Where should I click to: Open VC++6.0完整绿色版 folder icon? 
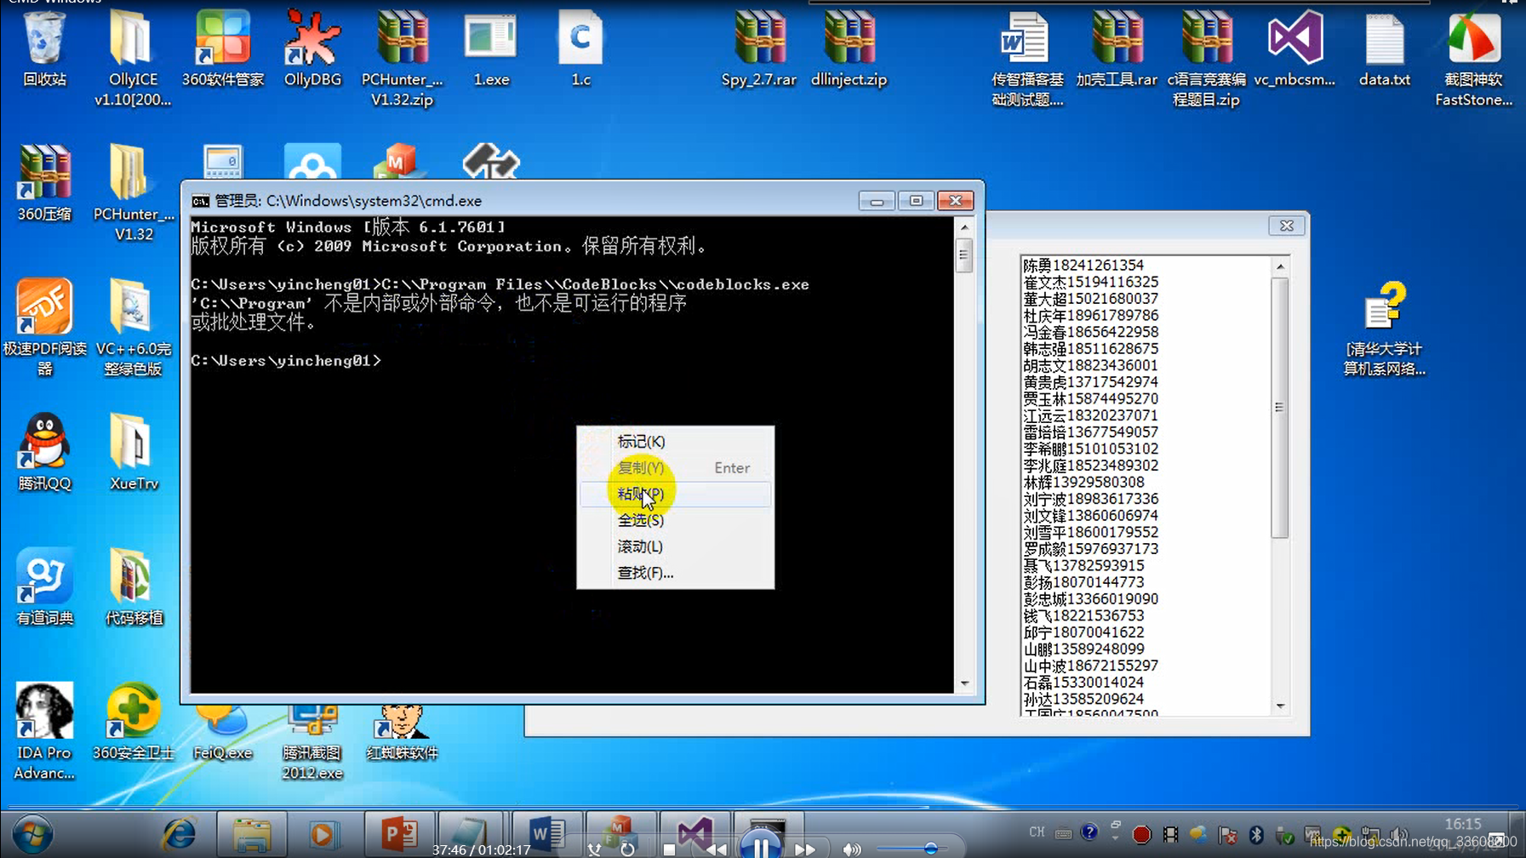[133, 327]
